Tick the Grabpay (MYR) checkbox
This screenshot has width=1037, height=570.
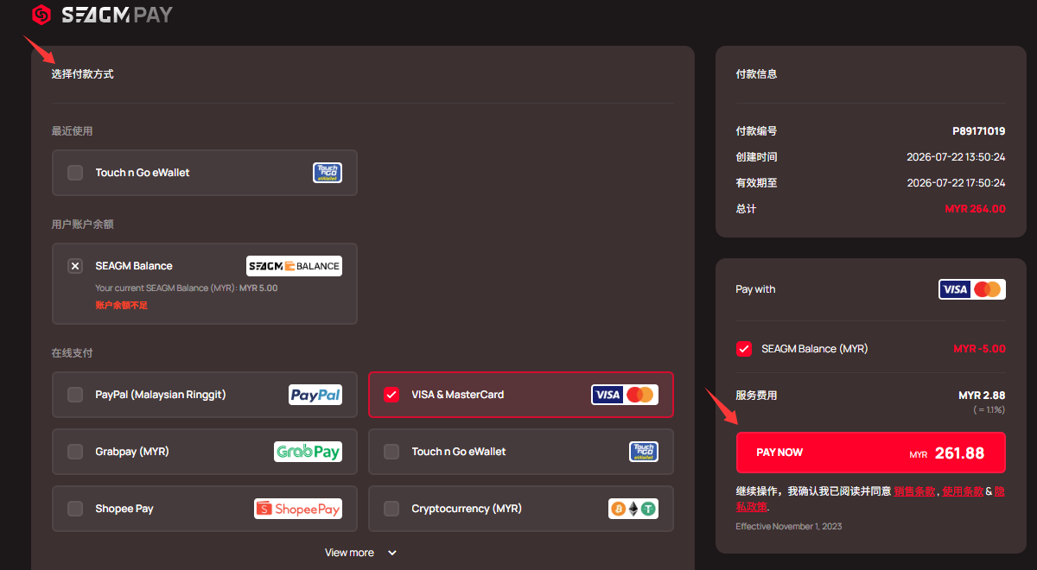pyautogui.click(x=75, y=452)
